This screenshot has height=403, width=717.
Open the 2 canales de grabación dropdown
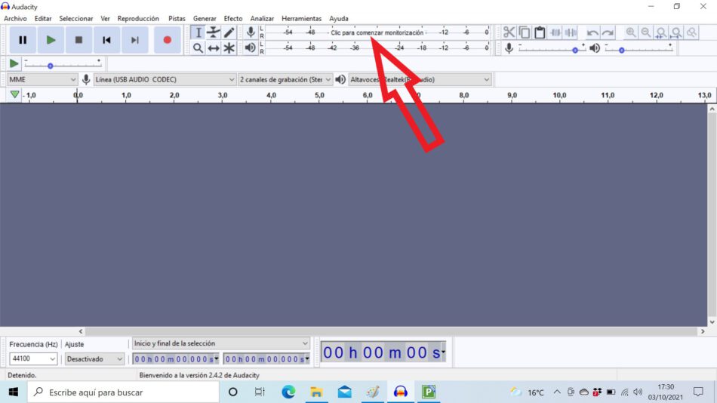pyautogui.click(x=285, y=79)
